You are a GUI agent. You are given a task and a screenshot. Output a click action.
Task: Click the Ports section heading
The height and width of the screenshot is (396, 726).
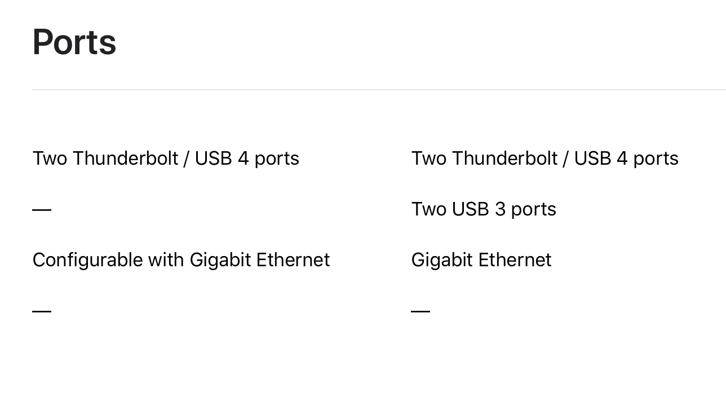[74, 42]
